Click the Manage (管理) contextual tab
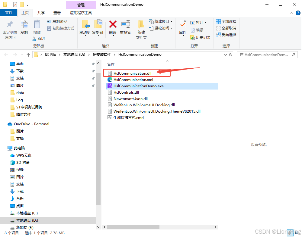302x237 pixels. [81, 5]
